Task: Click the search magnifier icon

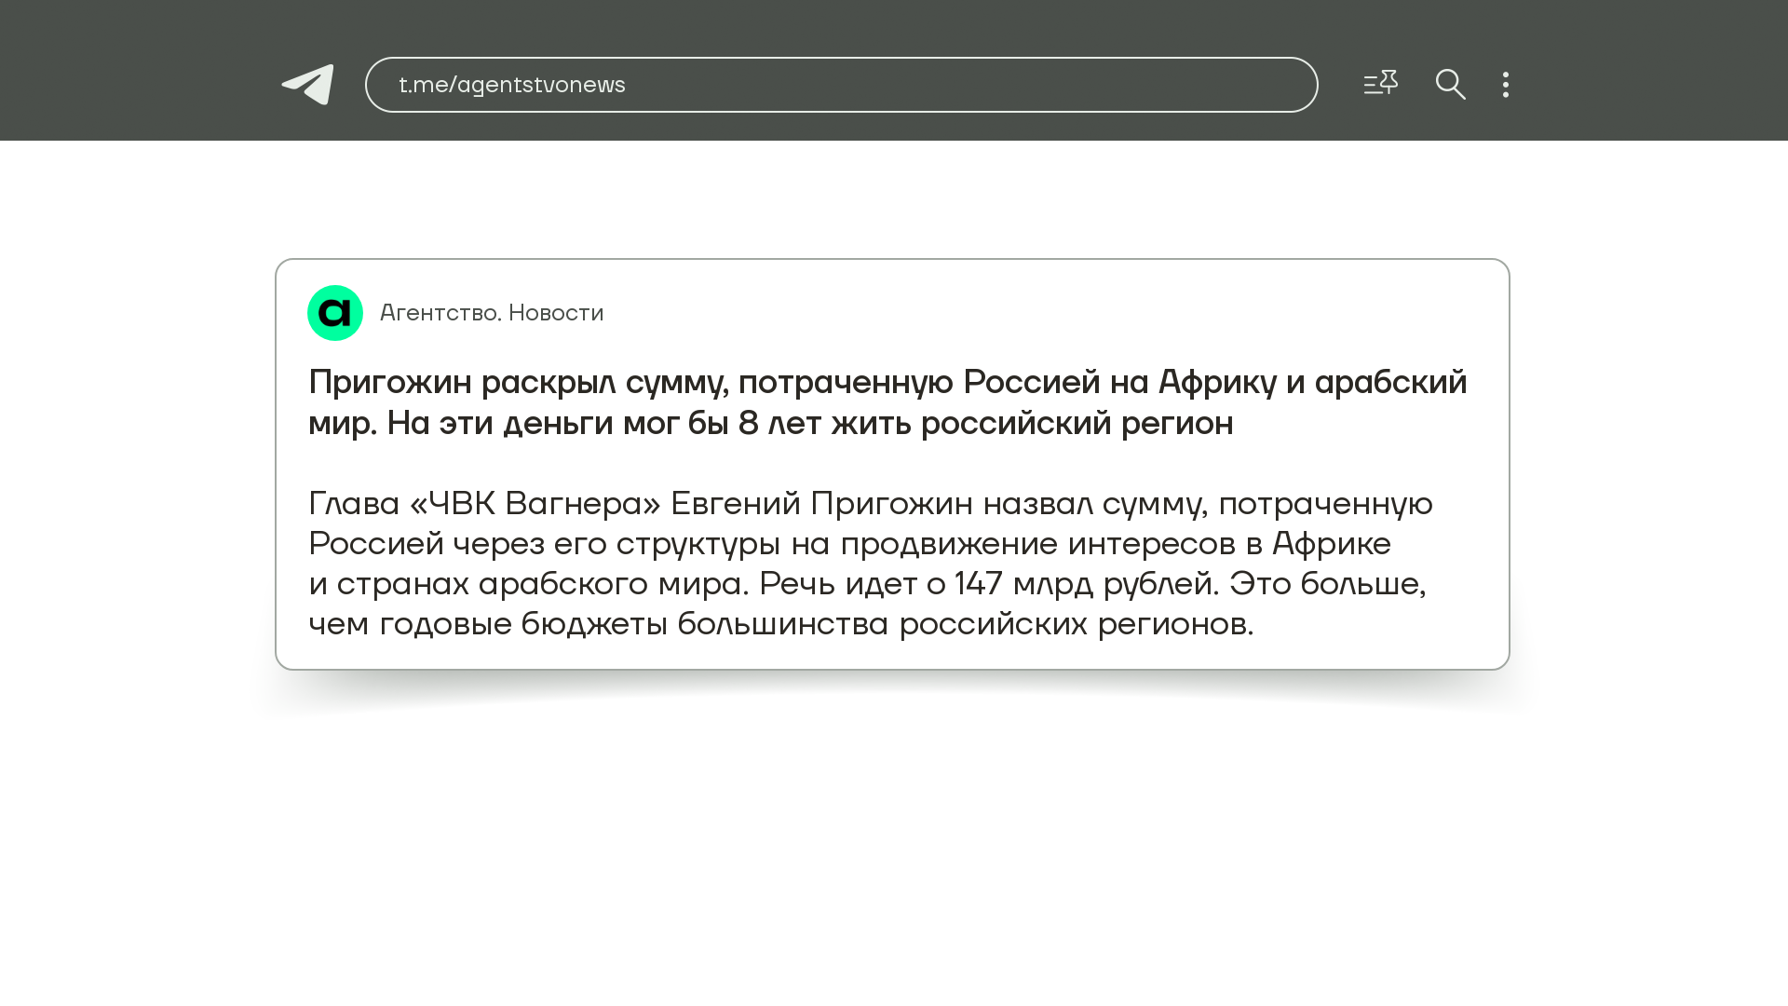Action: tap(1450, 85)
